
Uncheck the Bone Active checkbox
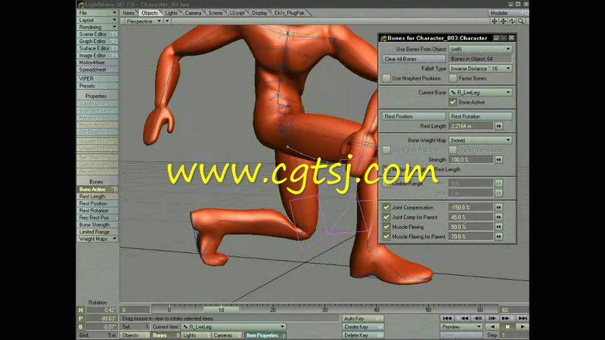click(452, 102)
